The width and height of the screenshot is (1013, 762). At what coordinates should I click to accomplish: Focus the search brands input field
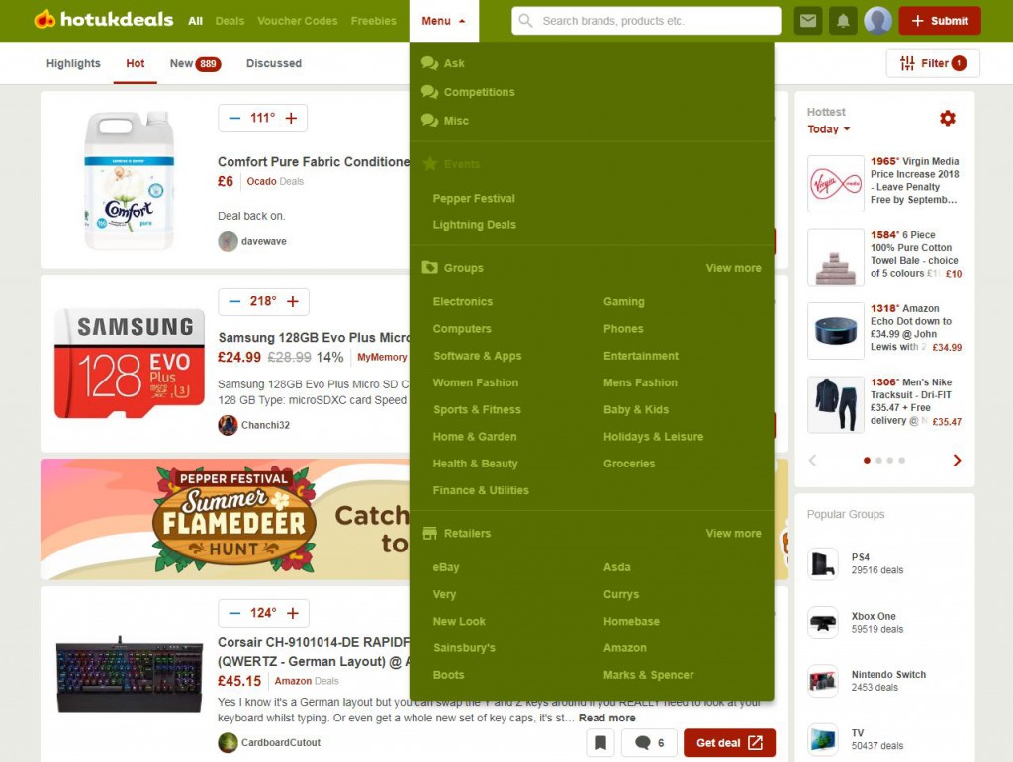click(646, 21)
